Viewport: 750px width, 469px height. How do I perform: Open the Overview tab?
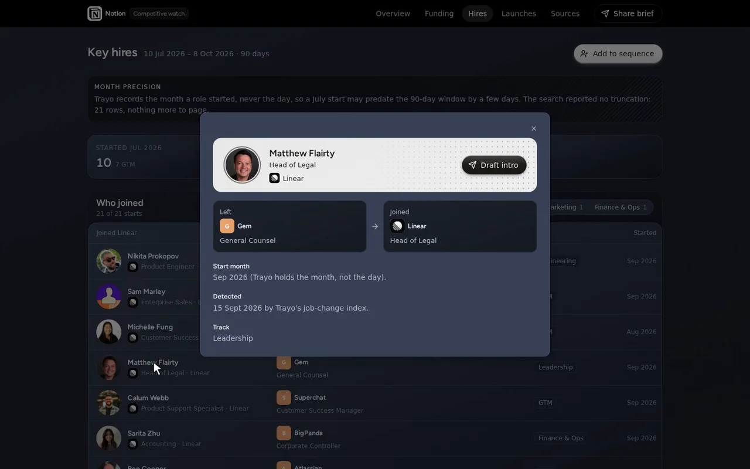[x=393, y=13]
